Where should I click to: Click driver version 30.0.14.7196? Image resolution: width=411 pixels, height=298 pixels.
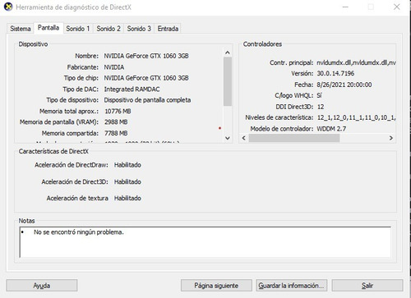click(x=335, y=73)
